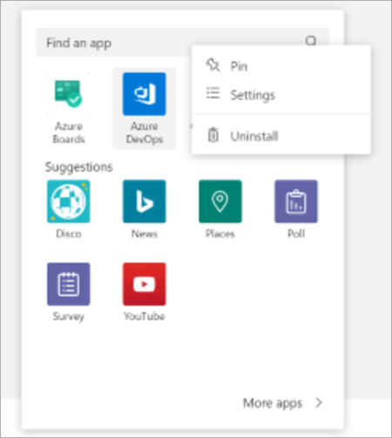Click the Poll label
This screenshot has height=438, width=392.
coord(296,233)
